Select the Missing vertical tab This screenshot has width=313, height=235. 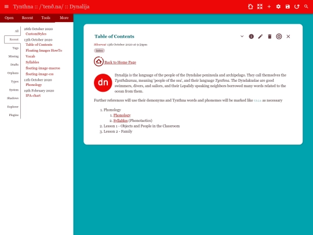point(13,56)
